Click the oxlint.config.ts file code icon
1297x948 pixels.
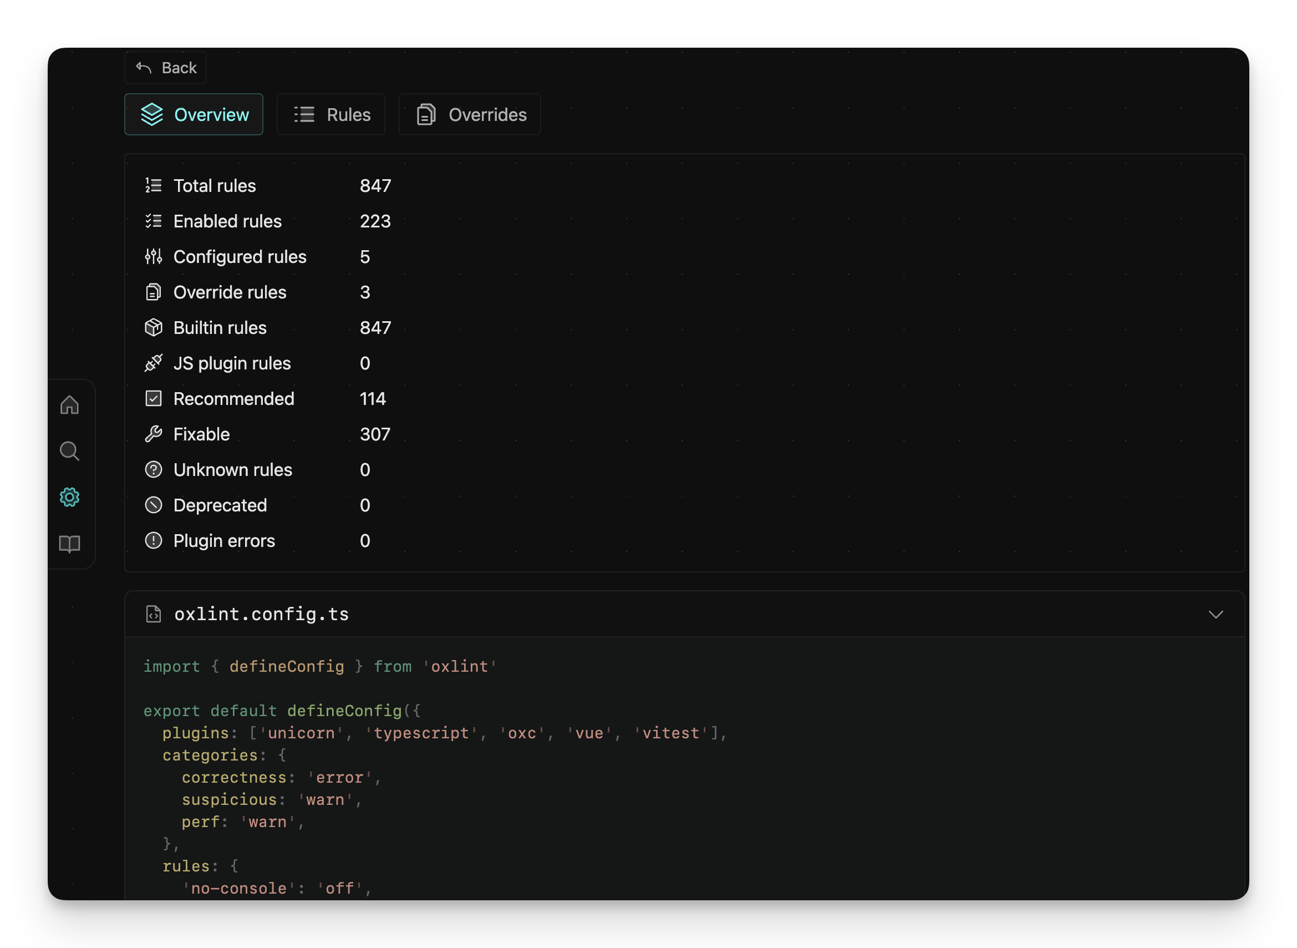pyautogui.click(x=153, y=614)
